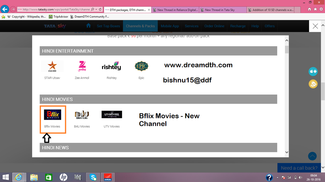This screenshot has height=182, width=325.
Task: Show hidden system tray icons
Action: (277, 177)
